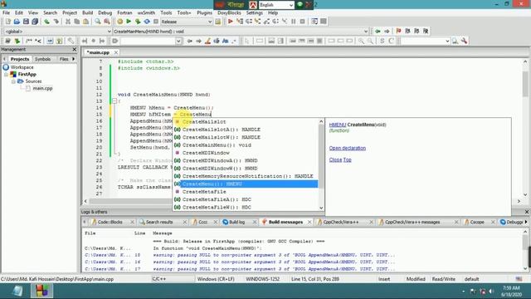531x299 pixels.
Task: Click the Abort build icon
Action: (156, 22)
